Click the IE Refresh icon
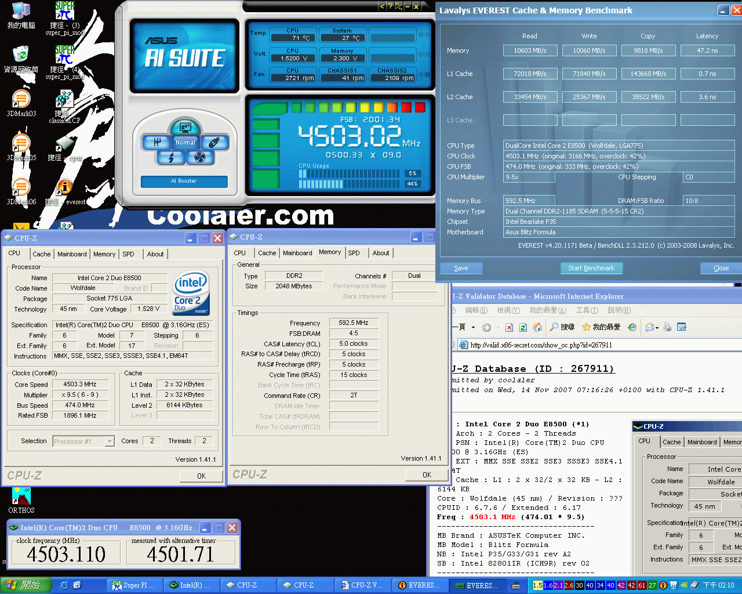Image resolution: width=742 pixels, height=594 pixels. [523, 327]
